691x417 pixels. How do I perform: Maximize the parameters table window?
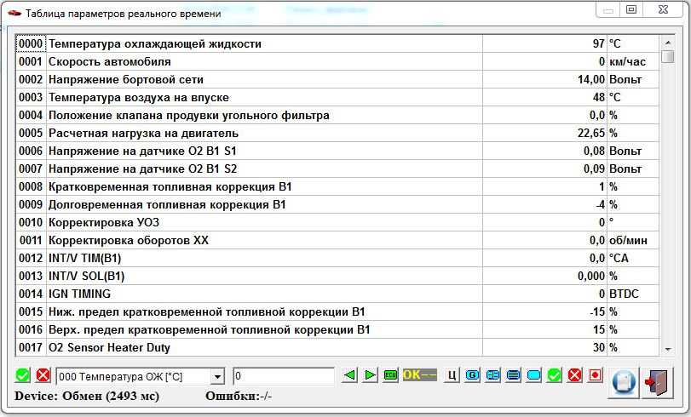(x=631, y=9)
